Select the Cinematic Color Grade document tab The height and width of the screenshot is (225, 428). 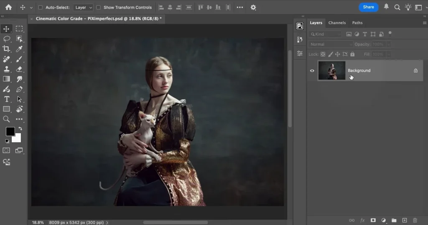99,19
